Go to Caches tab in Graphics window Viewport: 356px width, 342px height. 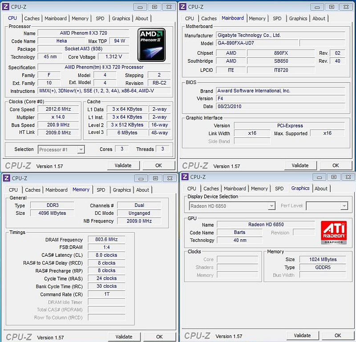[x=211, y=189]
